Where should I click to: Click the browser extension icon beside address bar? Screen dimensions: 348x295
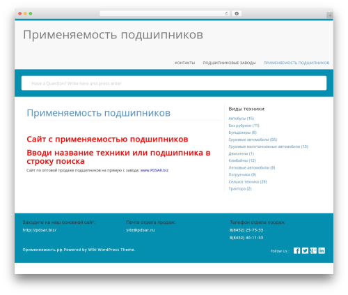click(x=237, y=13)
